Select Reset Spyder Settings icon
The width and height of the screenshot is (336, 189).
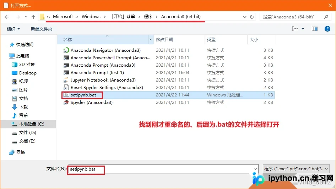click(x=66, y=88)
